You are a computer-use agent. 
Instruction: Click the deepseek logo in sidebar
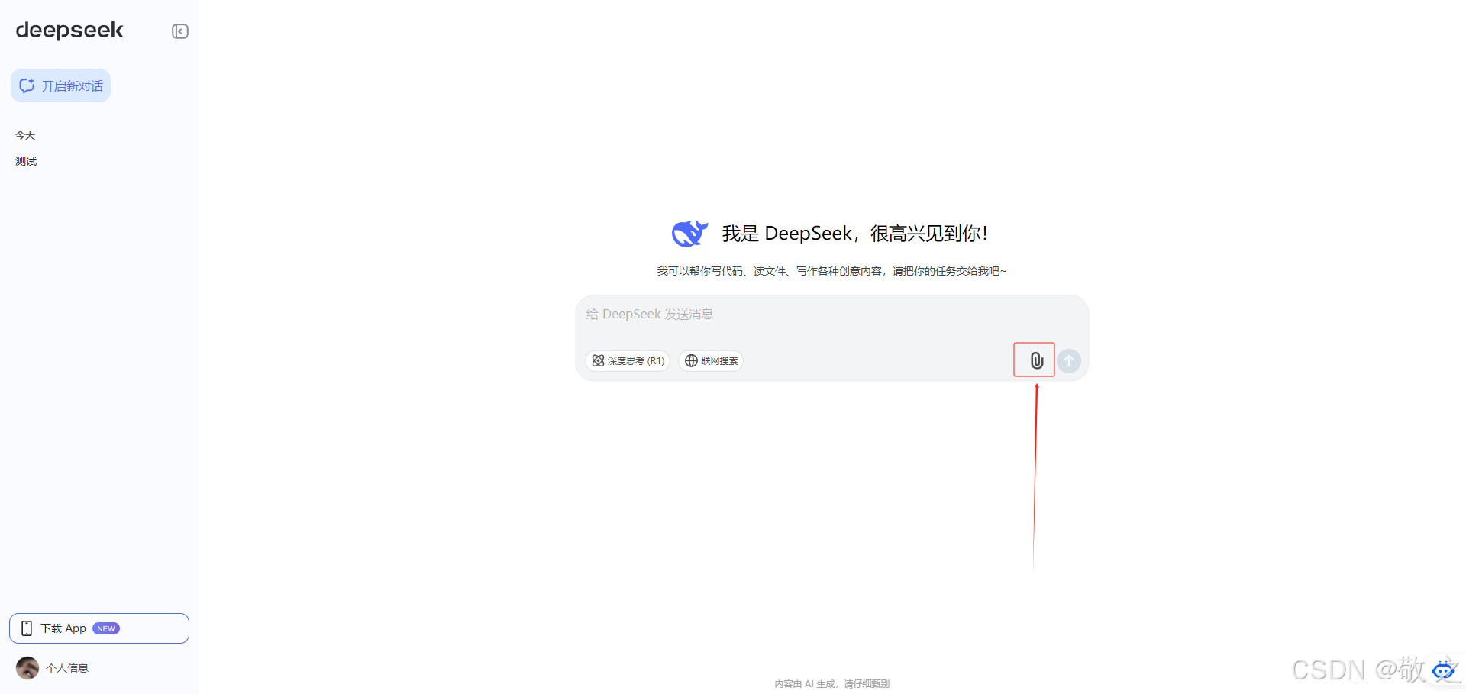(69, 31)
